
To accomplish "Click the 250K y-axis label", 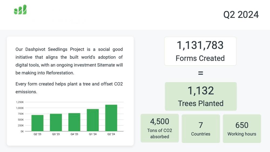I will (x=21, y=125).
